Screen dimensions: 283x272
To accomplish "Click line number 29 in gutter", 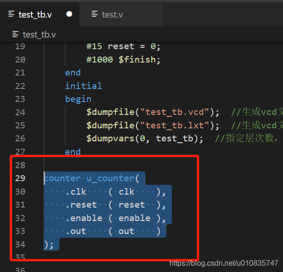I will [x=20, y=178].
